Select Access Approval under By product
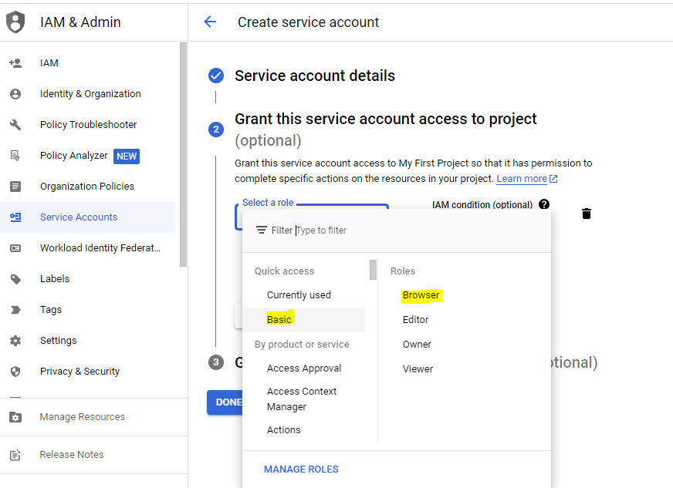Image resolution: width=673 pixels, height=488 pixels. [x=304, y=369]
